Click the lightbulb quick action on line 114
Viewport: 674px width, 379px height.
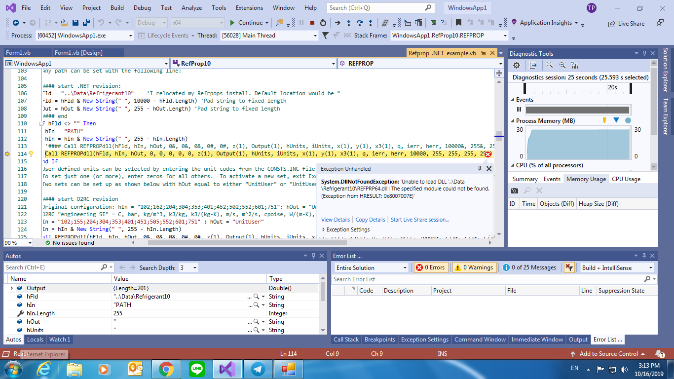[31, 154]
